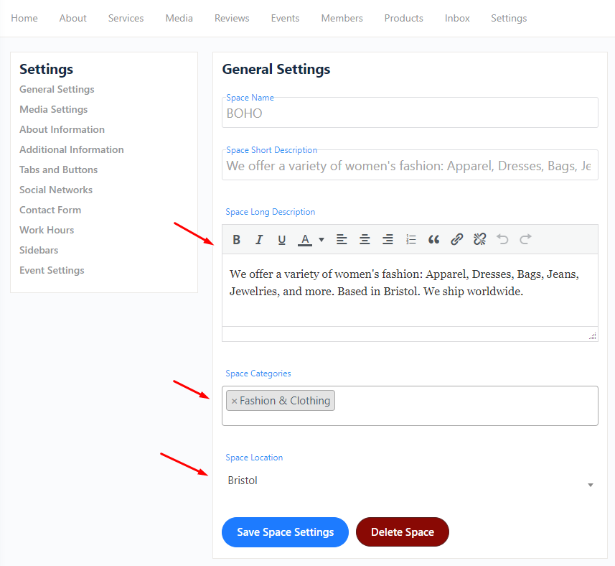615x566 pixels.
Task: Remove link using unlink icon
Action: [x=479, y=239]
